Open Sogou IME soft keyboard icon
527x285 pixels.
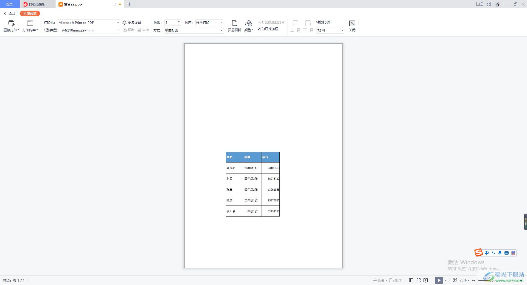(507, 253)
